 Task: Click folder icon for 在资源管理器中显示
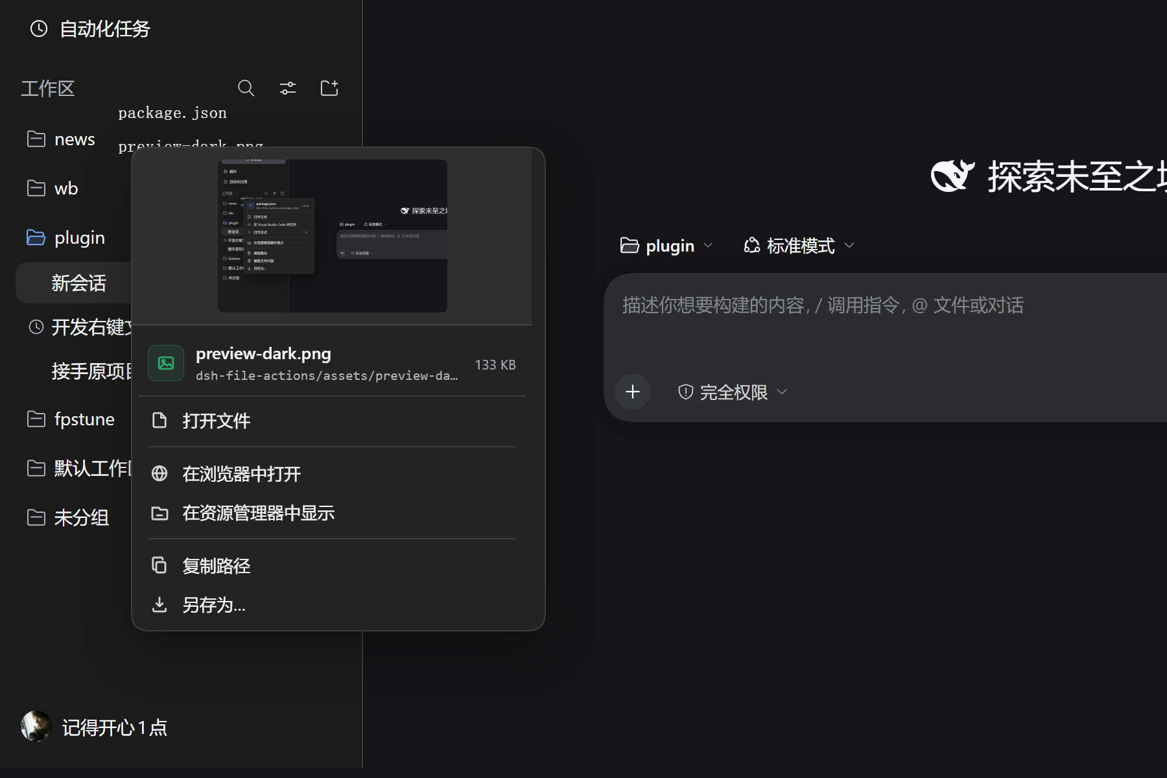(159, 513)
